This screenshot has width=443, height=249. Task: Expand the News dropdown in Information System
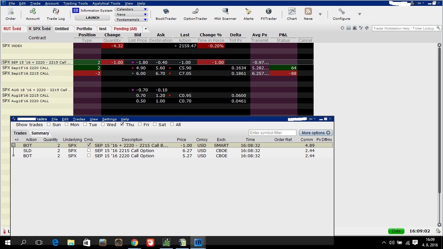point(131,15)
